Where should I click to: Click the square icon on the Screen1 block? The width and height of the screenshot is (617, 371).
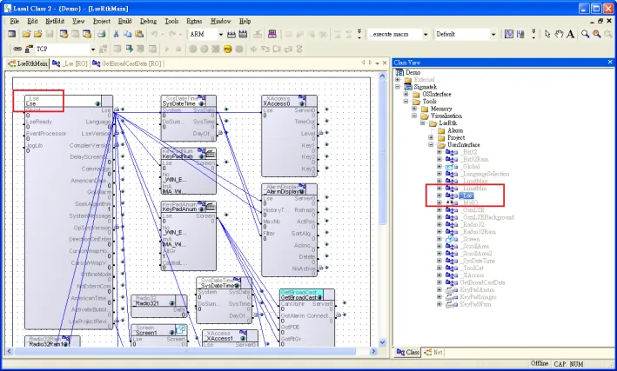[181, 329]
